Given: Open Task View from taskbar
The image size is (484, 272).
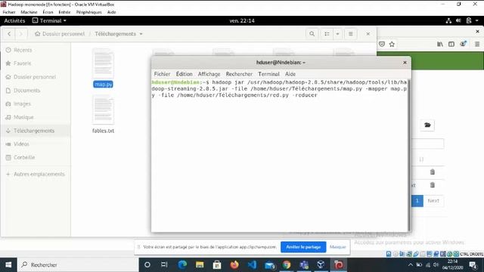Looking at the screenshot, I should pyautogui.click(x=165, y=264).
